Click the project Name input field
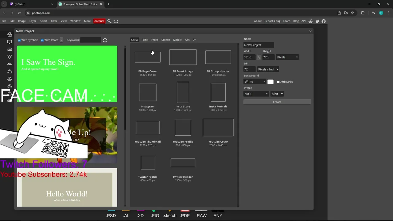393x221 pixels. 259,45
